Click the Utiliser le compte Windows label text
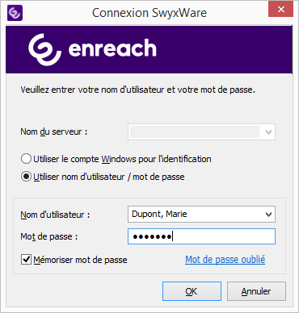Screen dimensions: 299x313 pyautogui.click(x=122, y=159)
